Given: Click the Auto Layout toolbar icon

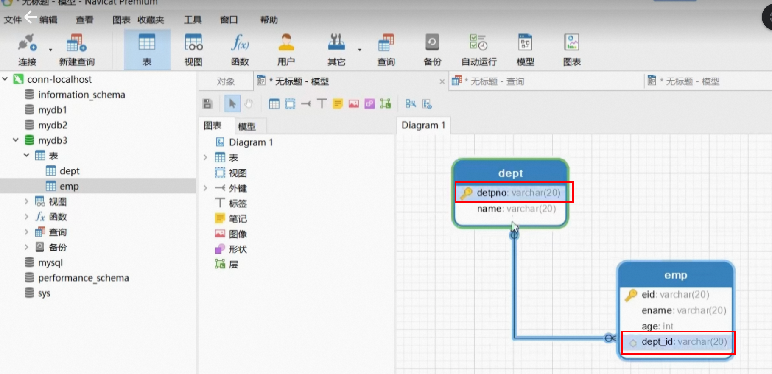Looking at the screenshot, I should 411,104.
